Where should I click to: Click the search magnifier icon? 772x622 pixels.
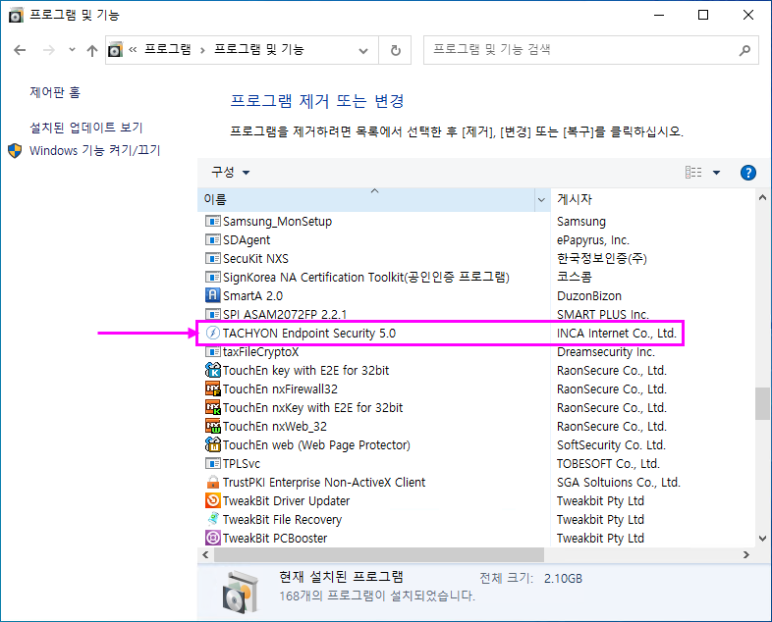pos(744,50)
